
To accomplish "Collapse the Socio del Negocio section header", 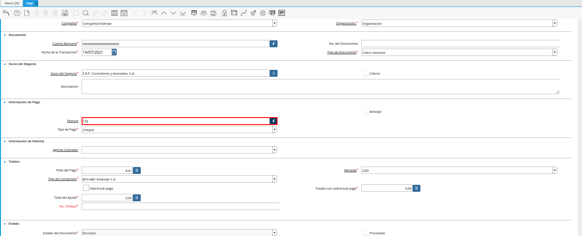I will tap(4, 64).
